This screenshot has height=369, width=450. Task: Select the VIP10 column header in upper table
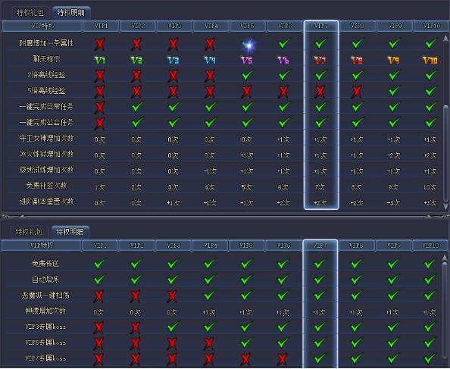coord(431,26)
